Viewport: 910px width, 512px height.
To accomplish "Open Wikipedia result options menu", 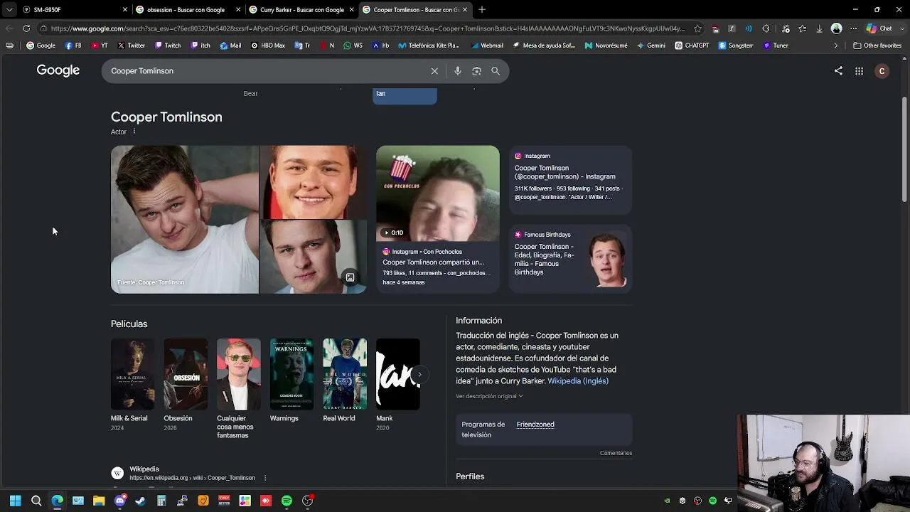I will click(x=265, y=478).
